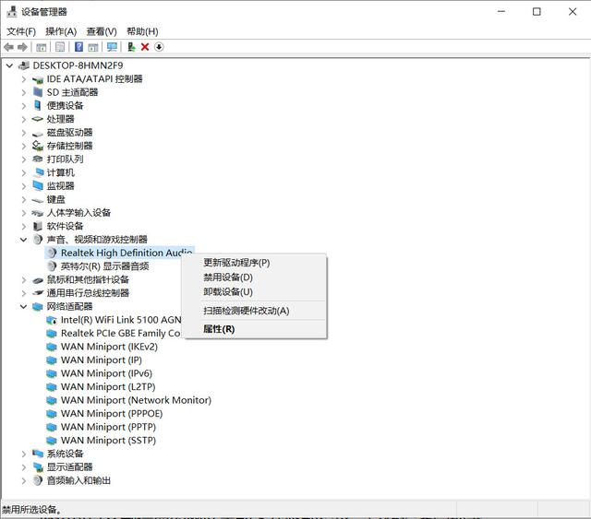This screenshot has width=591, height=519.
Task: Open the Properties toolbar icon
Action: (59, 47)
